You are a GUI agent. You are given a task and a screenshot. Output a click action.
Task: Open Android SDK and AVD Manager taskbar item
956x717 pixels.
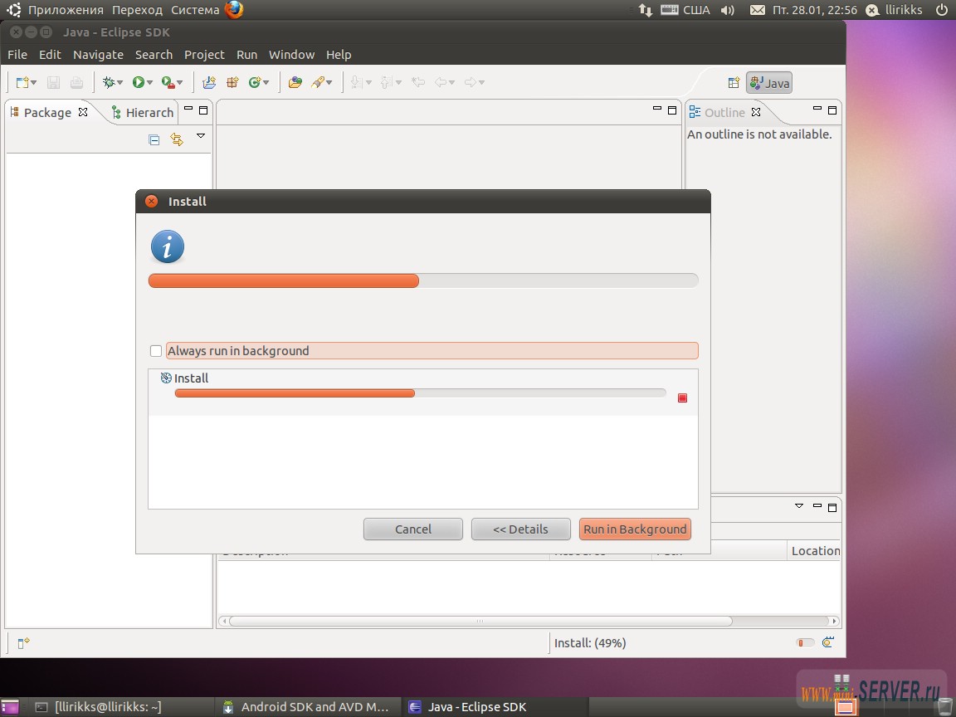(x=307, y=707)
